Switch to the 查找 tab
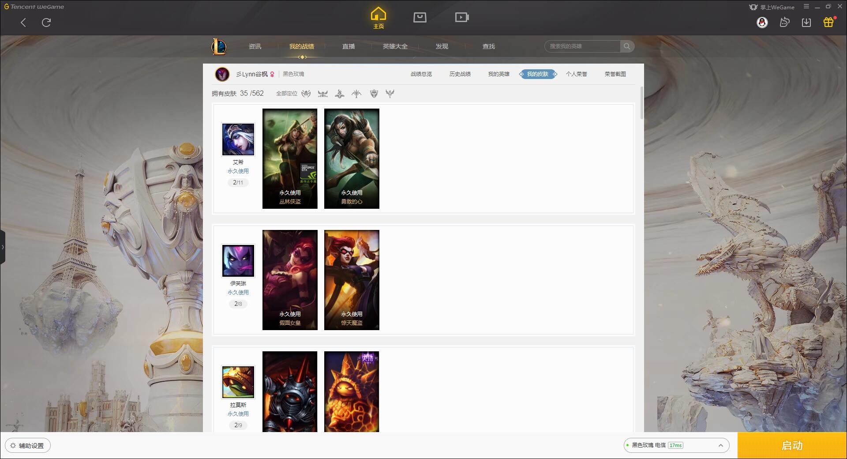 (x=489, y=46)
